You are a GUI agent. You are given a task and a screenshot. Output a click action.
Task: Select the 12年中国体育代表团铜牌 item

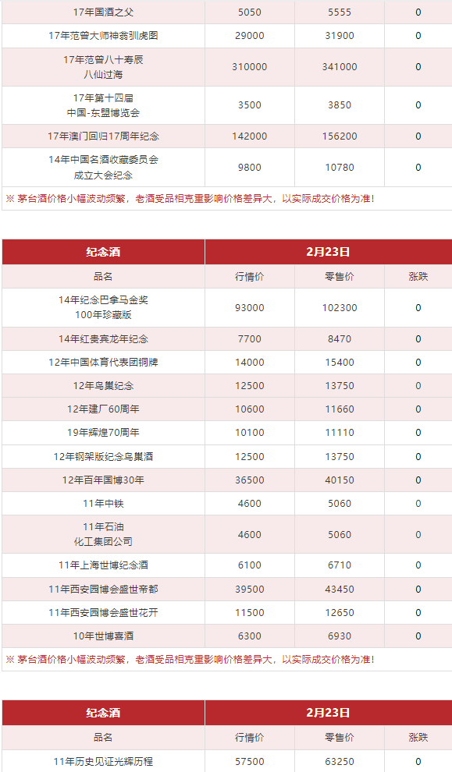tap(103, 363)
